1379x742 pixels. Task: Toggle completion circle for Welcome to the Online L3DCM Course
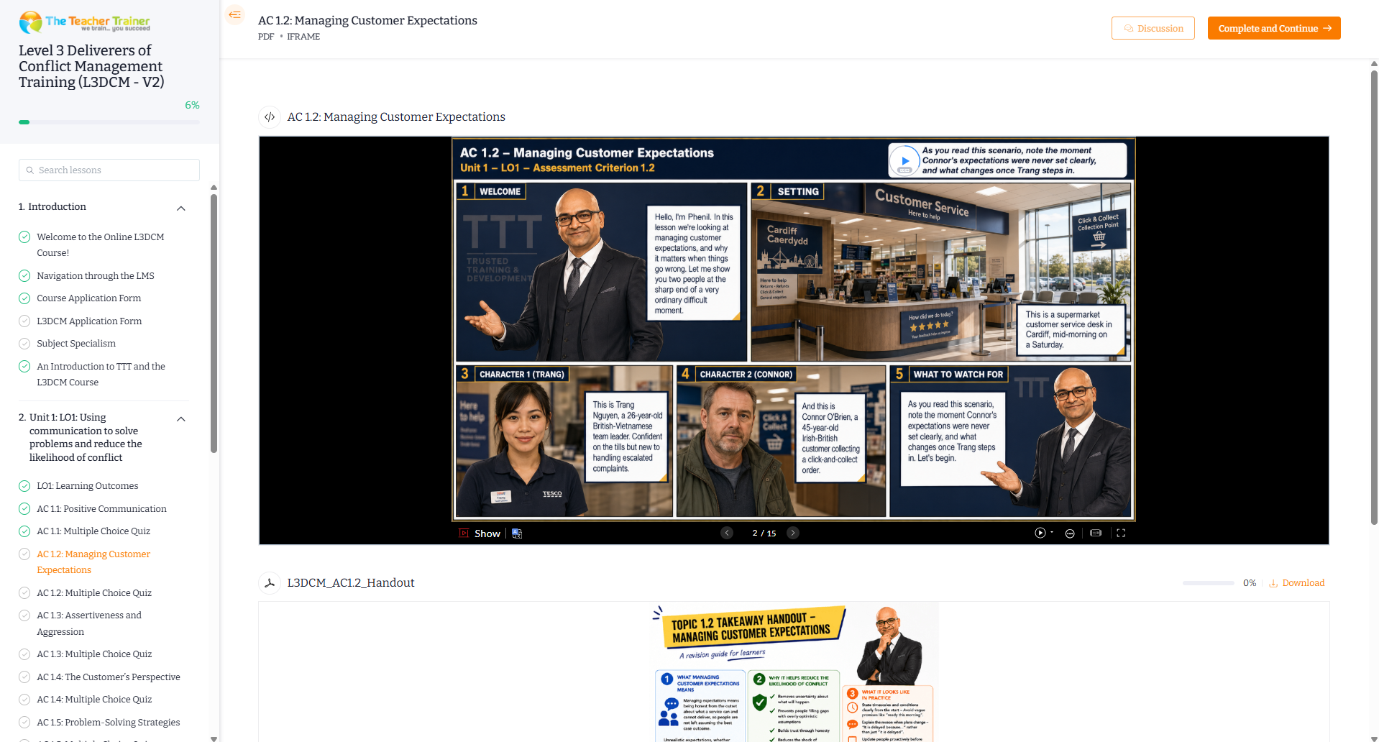[x=24, y=237]
